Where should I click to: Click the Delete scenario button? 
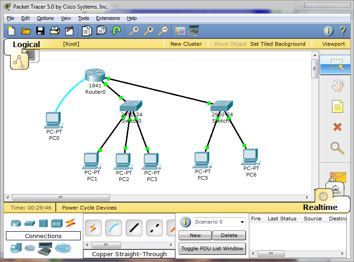click(229, 235)
